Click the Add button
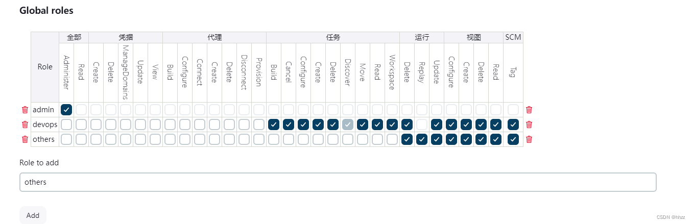The height and width of the screenshot is (224, 693). click(33, 215)
